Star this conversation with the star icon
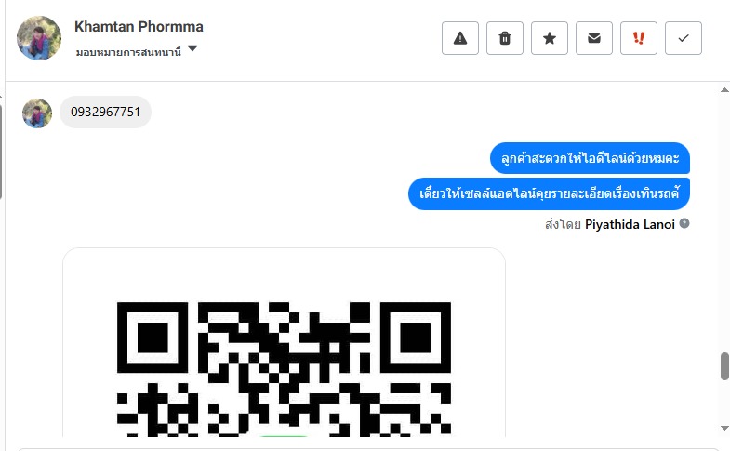This screenshot has width=730, height=451. tap(550, 38)
